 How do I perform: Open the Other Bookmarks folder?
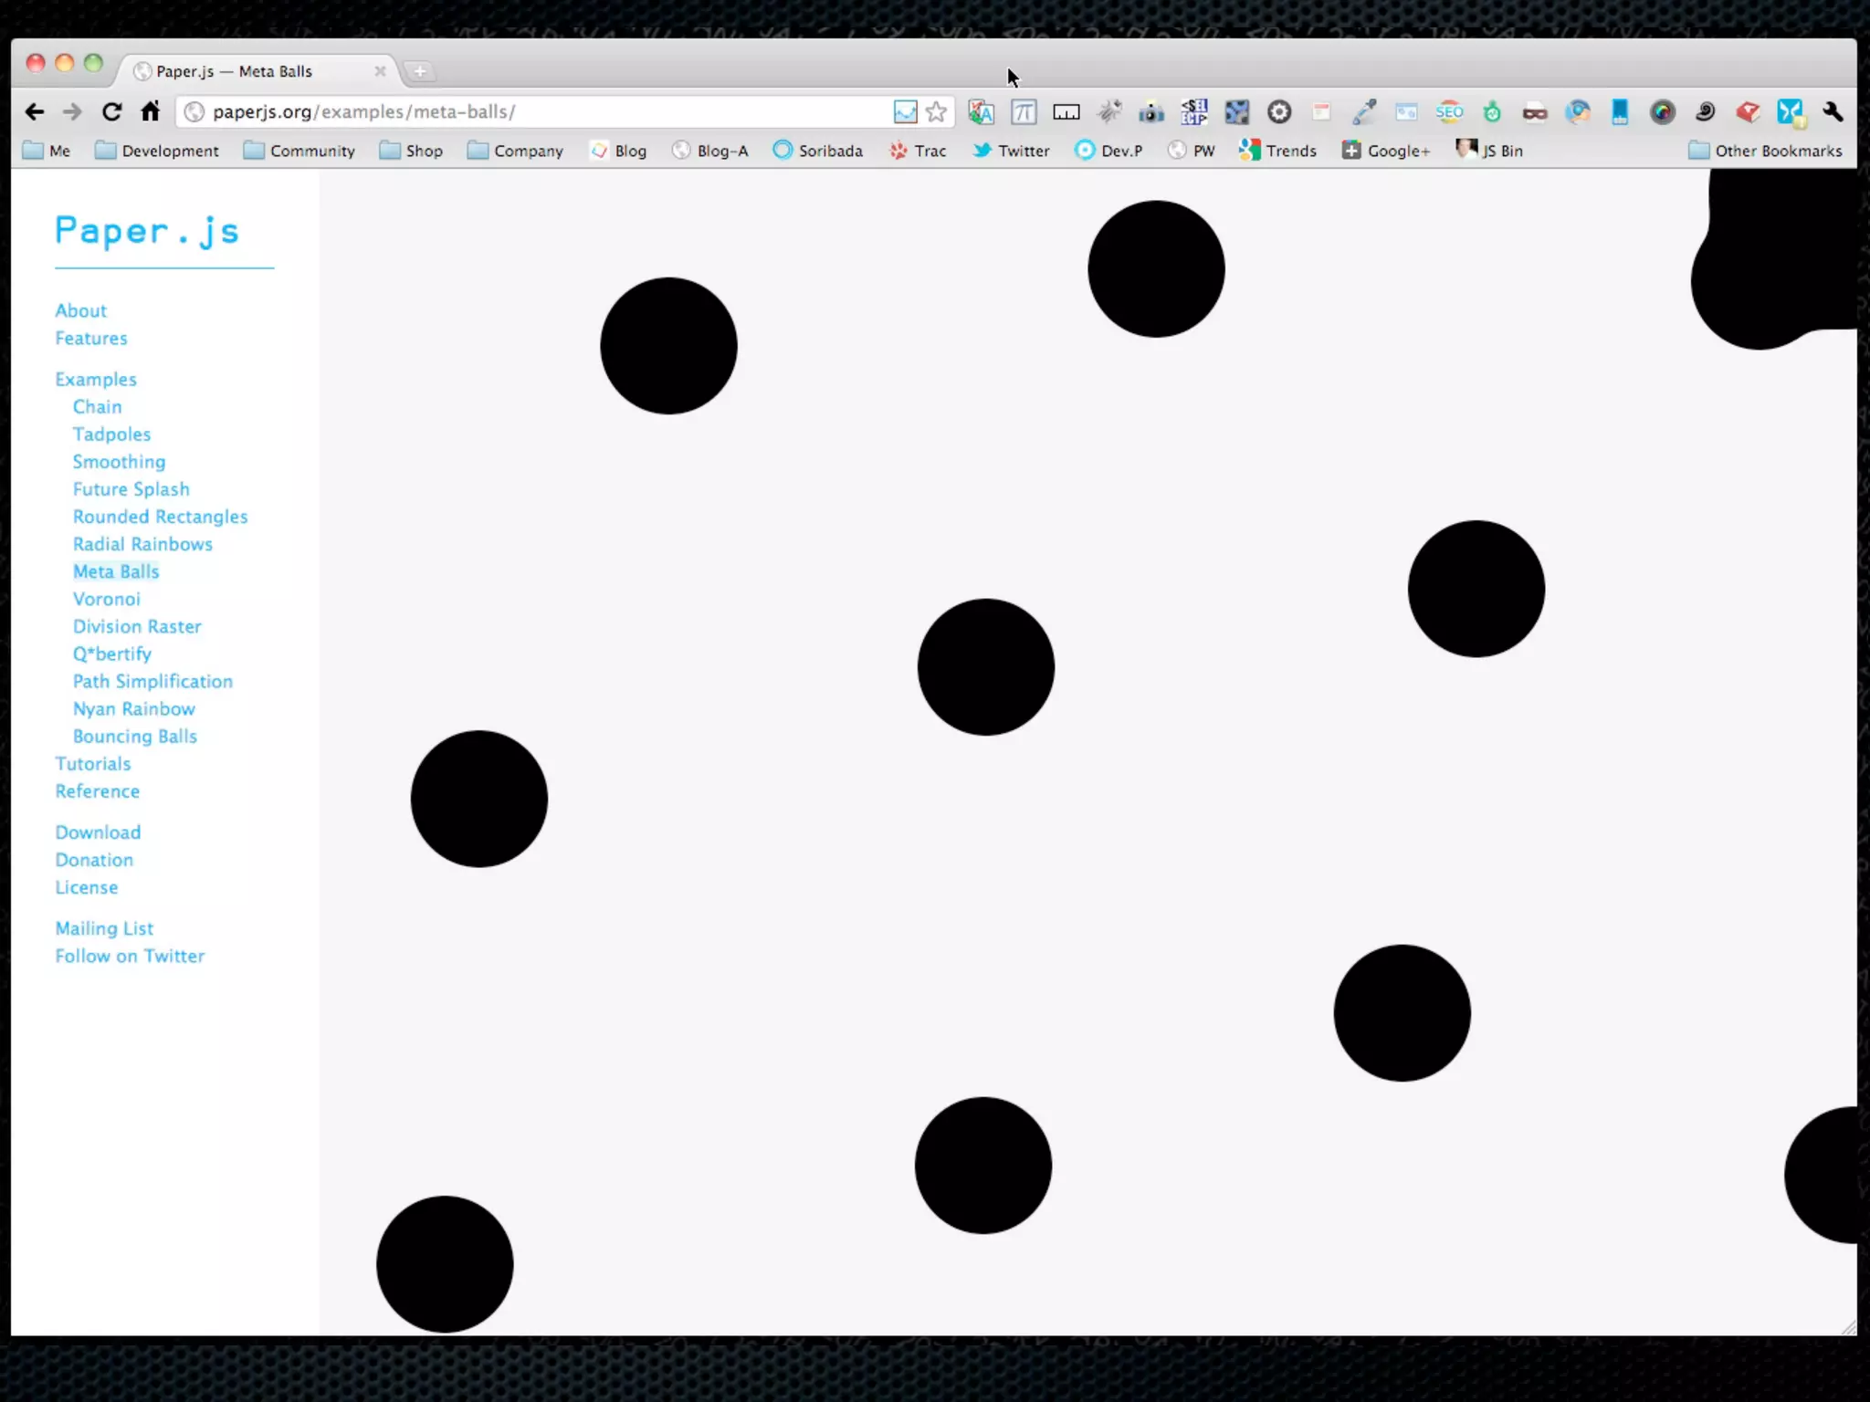1765,151
